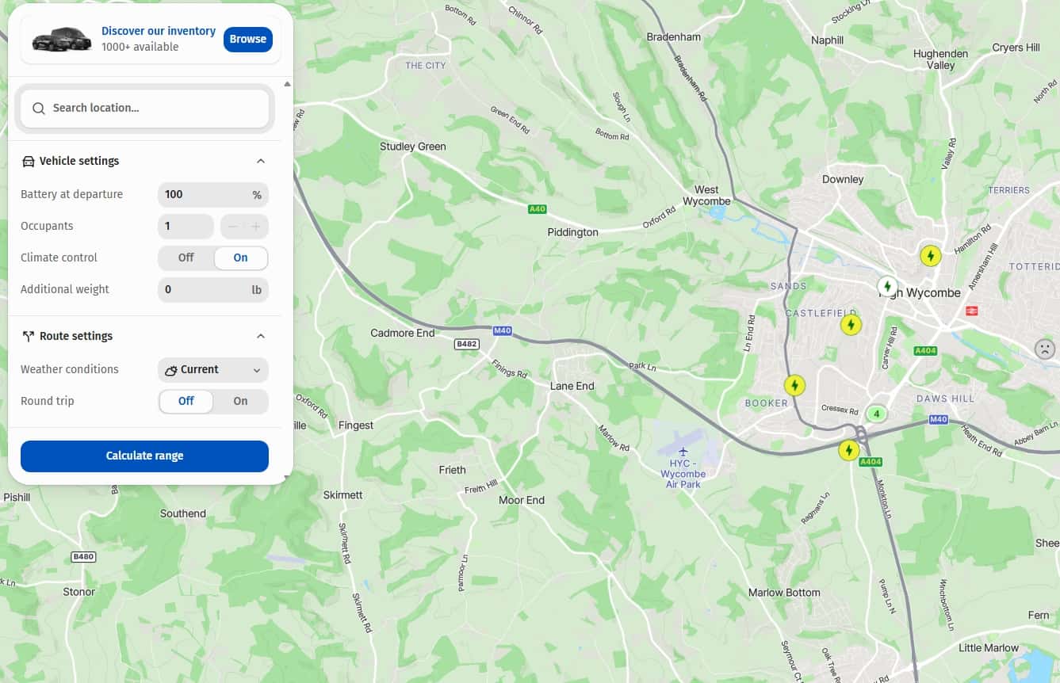
Task: Increase occupants with the plus button
Action: (x=256, y=227)
